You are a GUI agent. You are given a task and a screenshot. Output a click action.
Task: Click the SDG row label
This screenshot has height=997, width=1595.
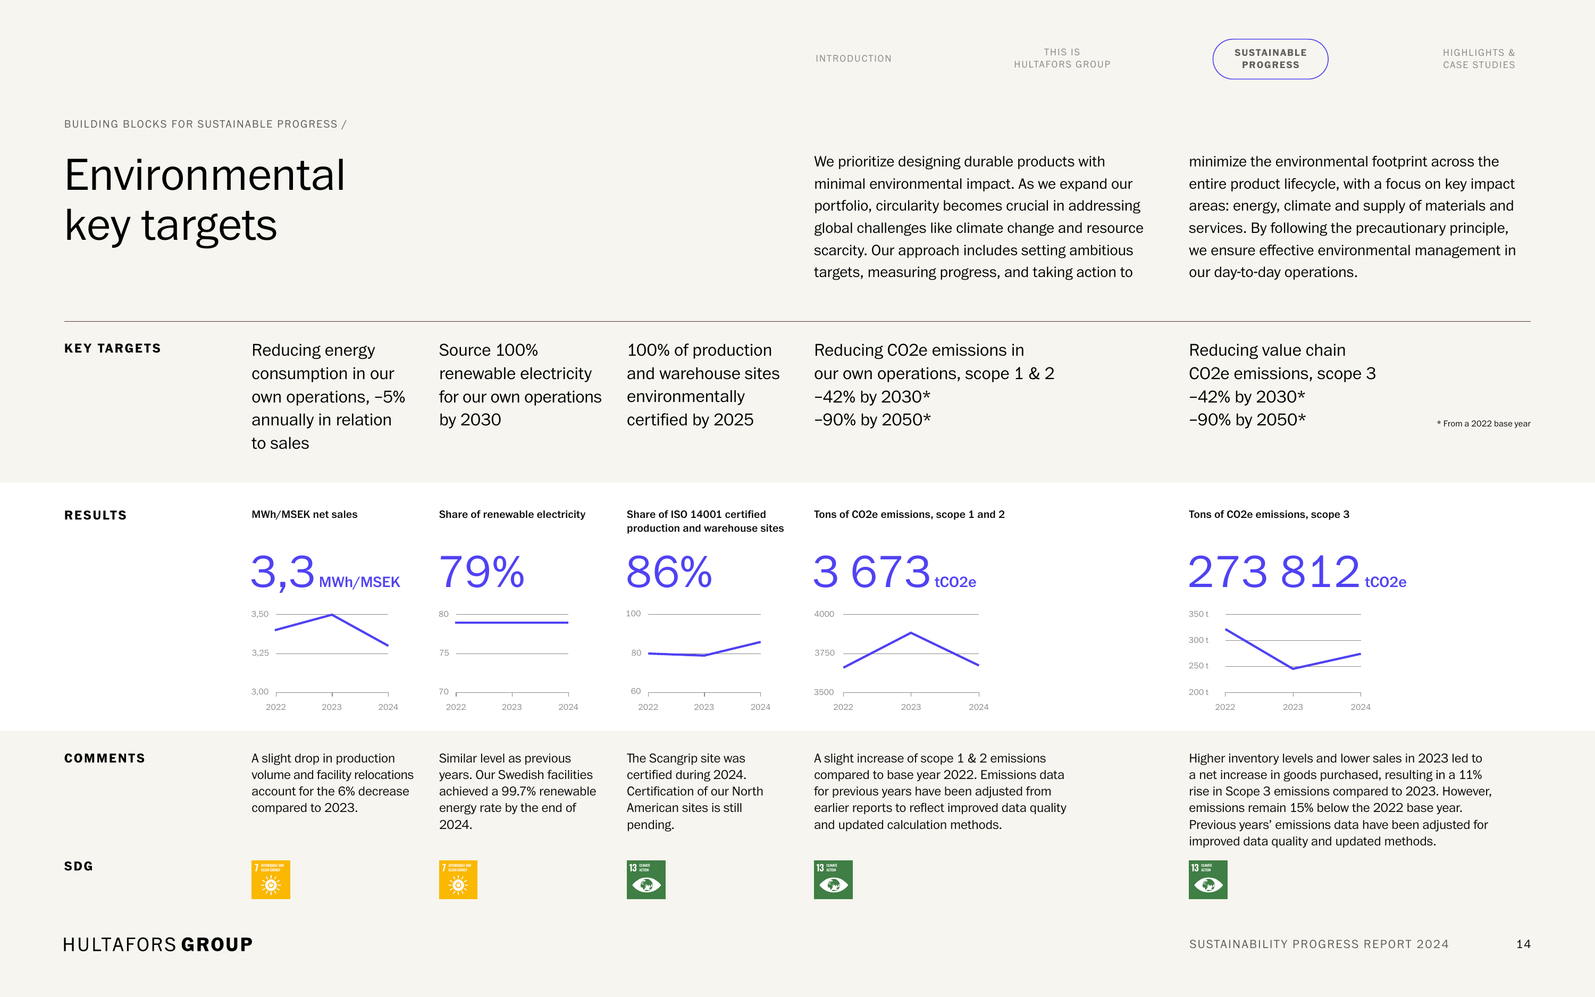click(79, 866)
